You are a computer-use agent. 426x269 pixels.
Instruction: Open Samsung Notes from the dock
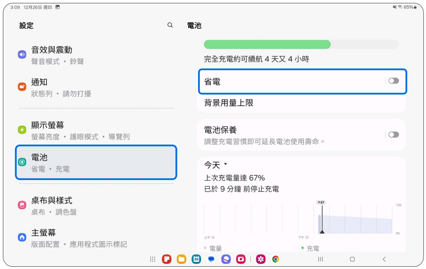point(166,259)
